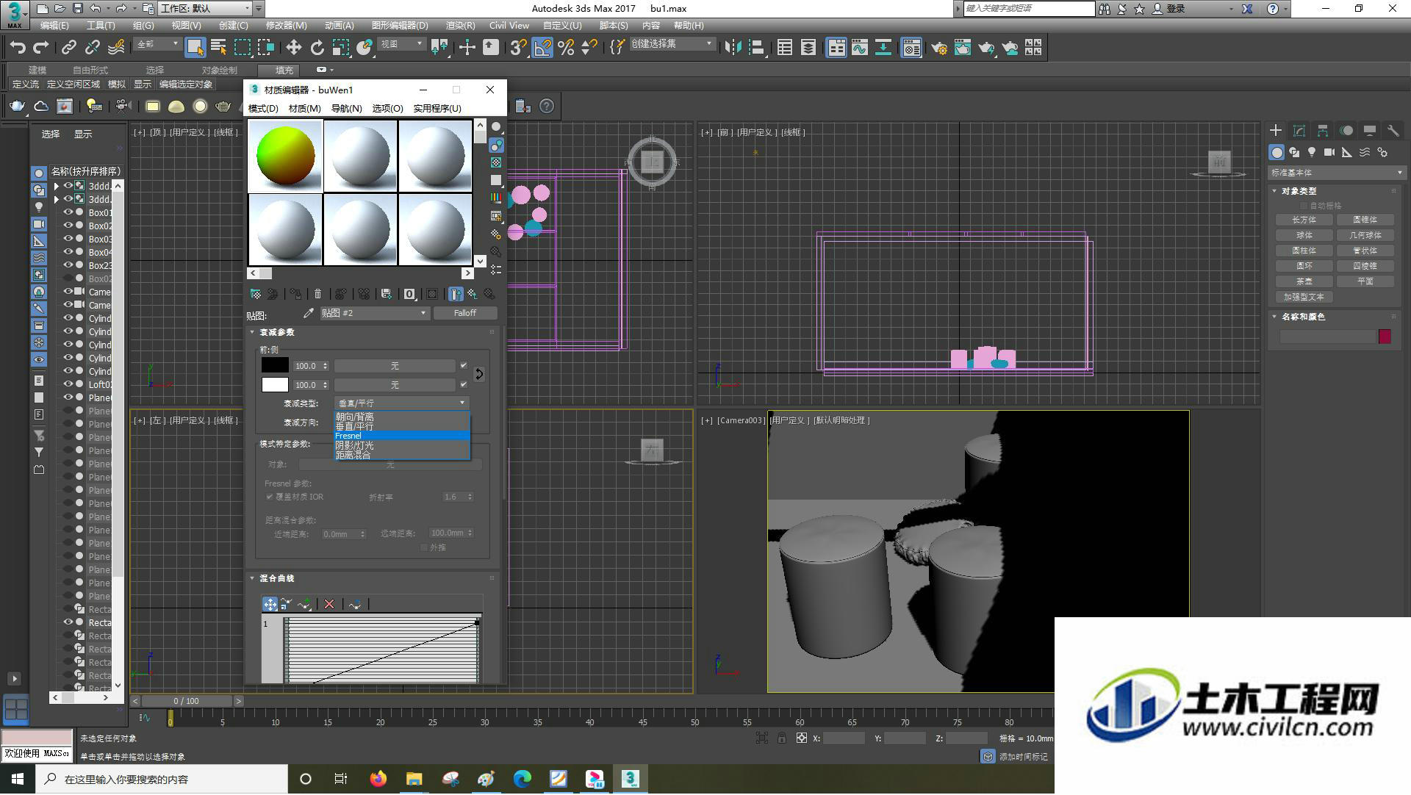Image resolution: width=1411 pixels, height=795 pixels.
Task: Open the 工作区: 默认 workspace dropdown
Action: 205,9
